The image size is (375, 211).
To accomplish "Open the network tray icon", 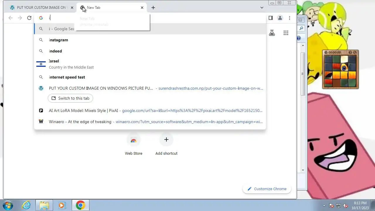I will tap(338, 205).
